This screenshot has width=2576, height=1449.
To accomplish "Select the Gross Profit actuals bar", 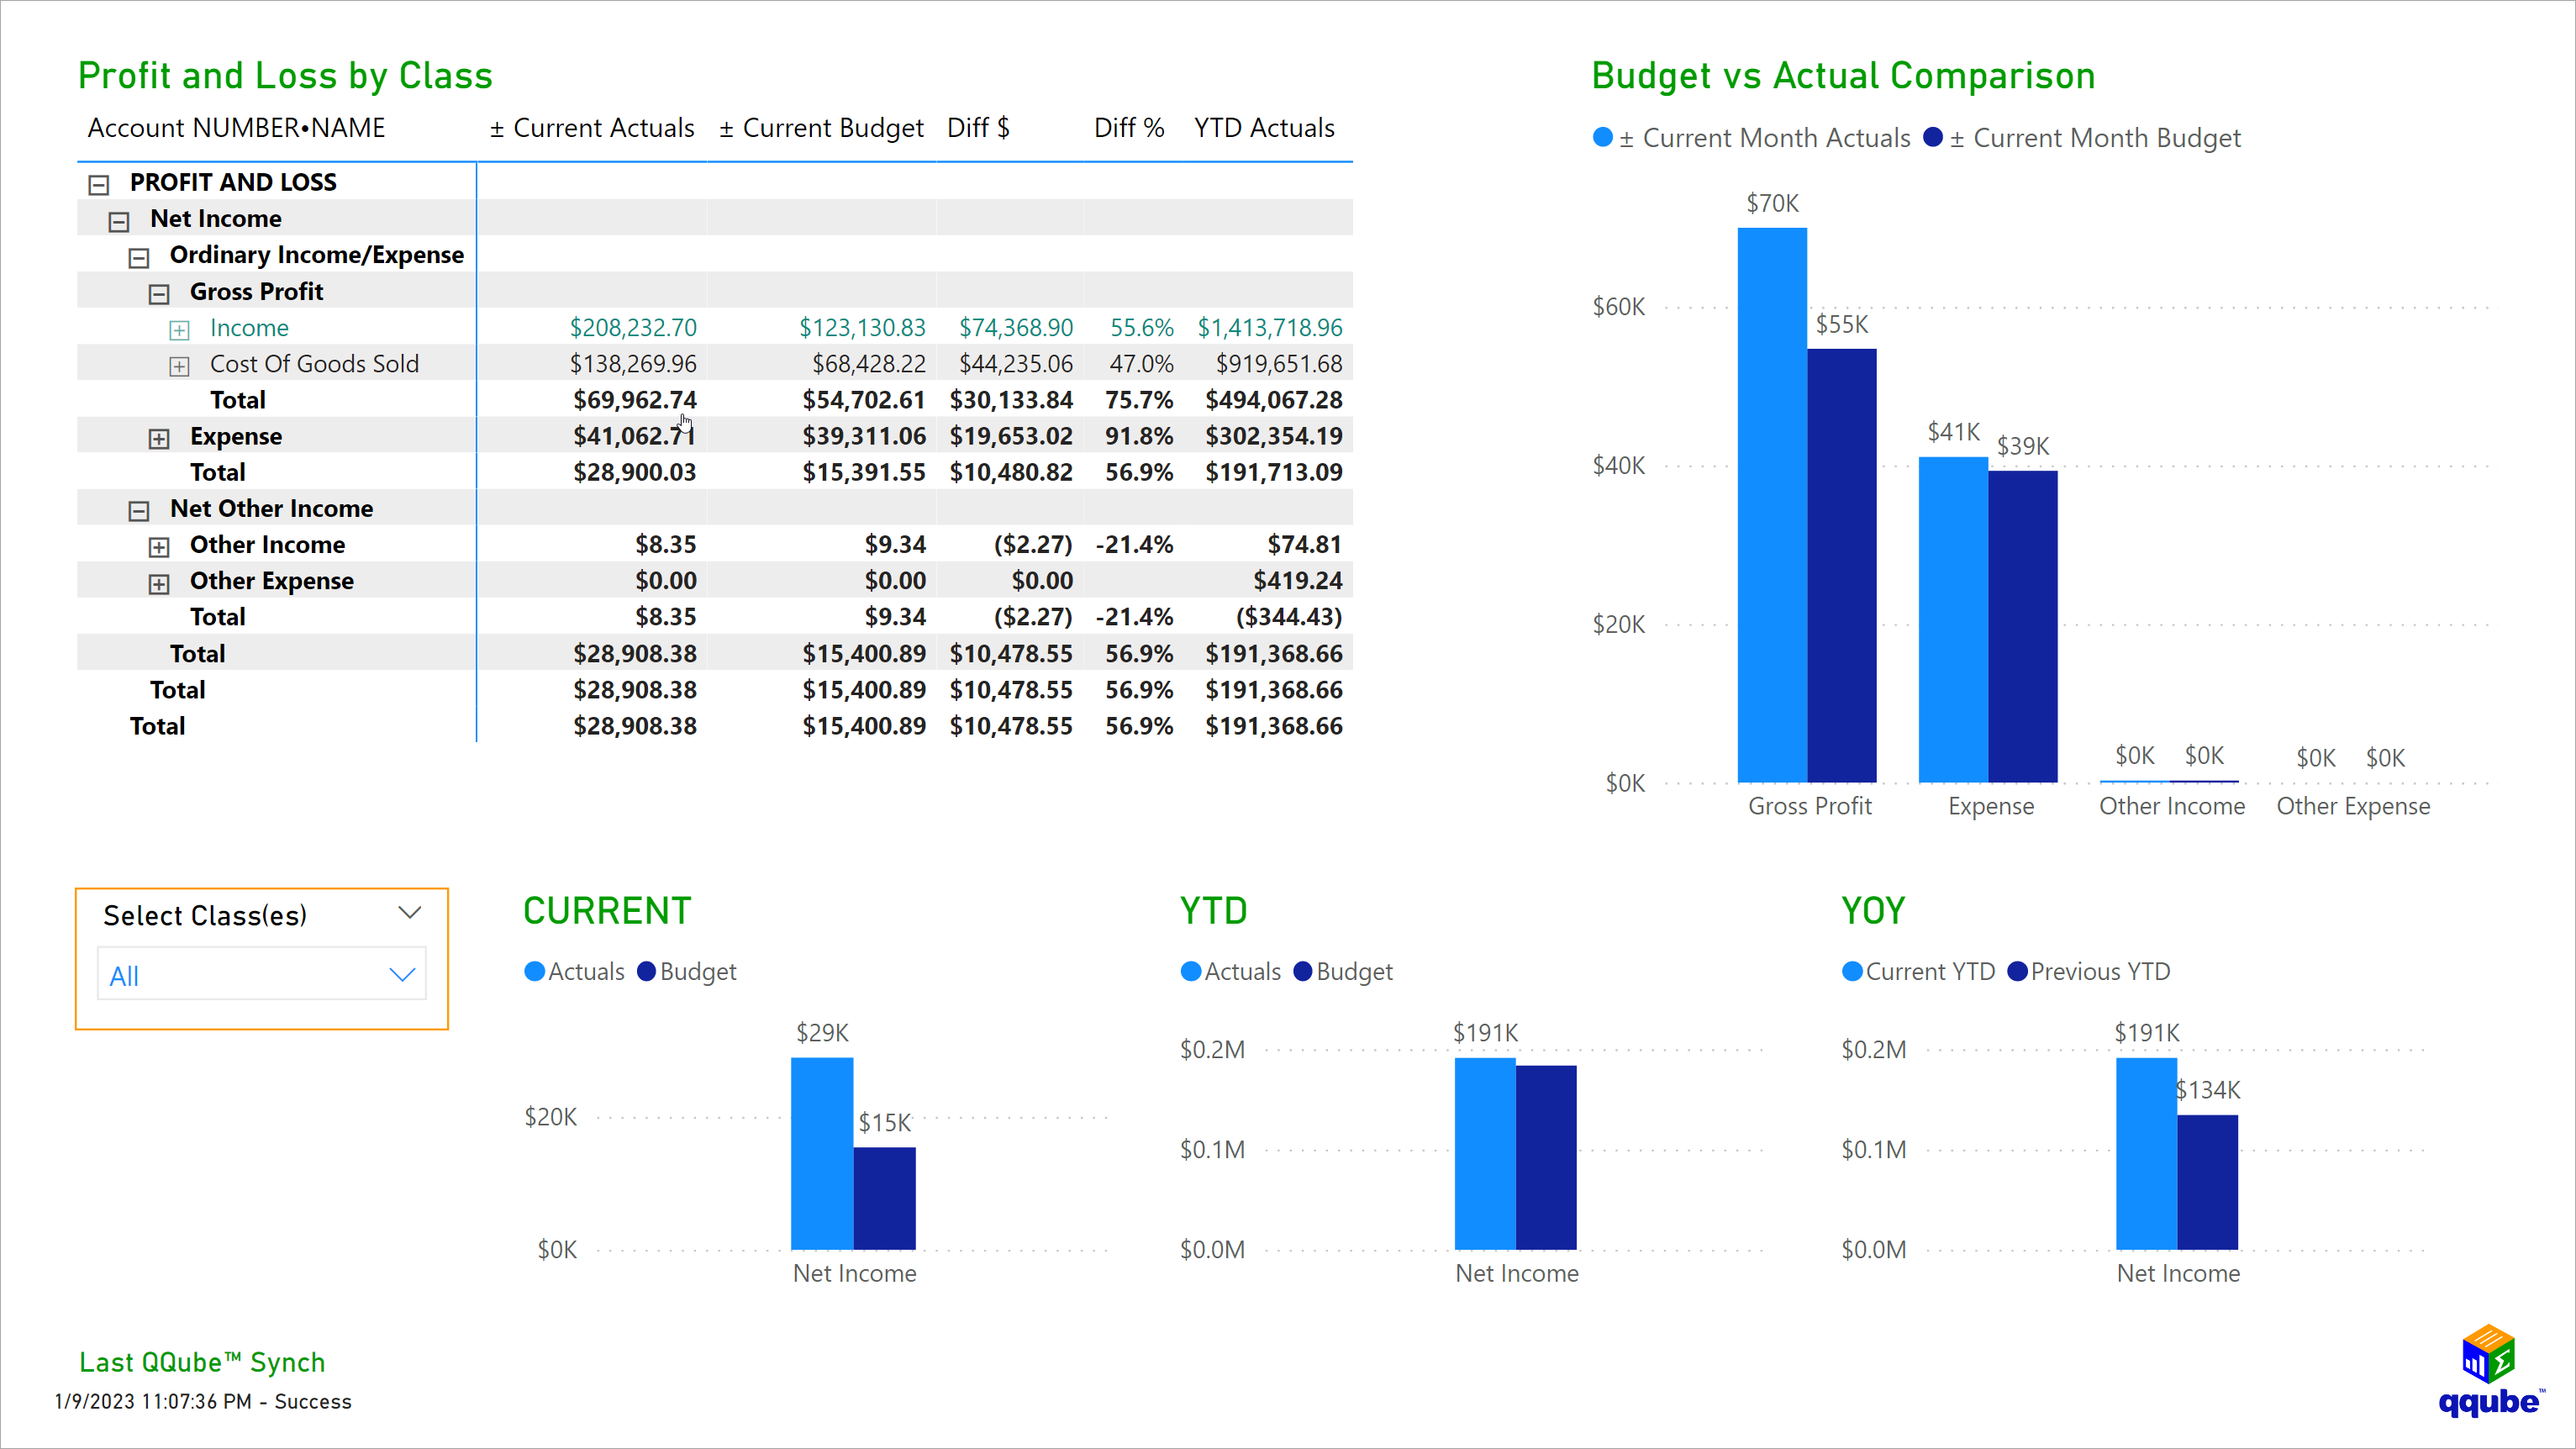I will coord(1772,500).
